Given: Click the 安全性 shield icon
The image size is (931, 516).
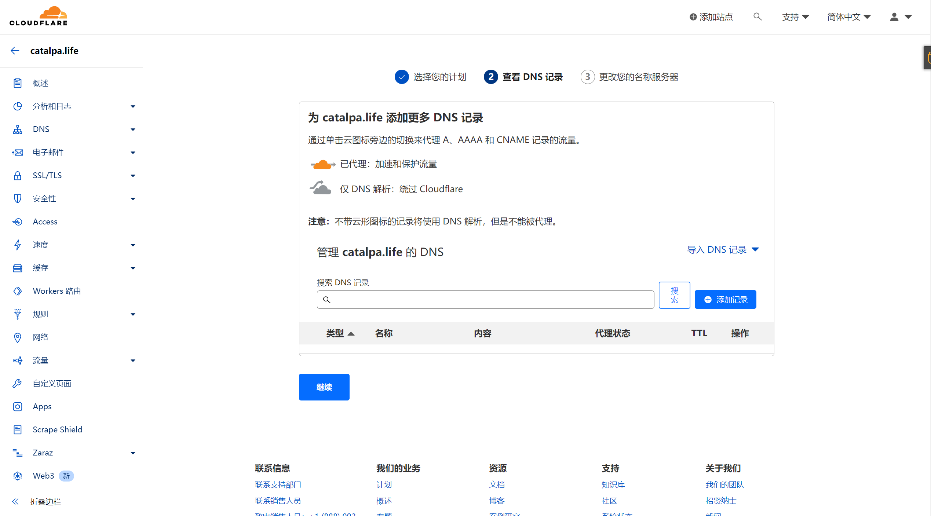Looking at the screenshot, I should (x=17, y=199).
